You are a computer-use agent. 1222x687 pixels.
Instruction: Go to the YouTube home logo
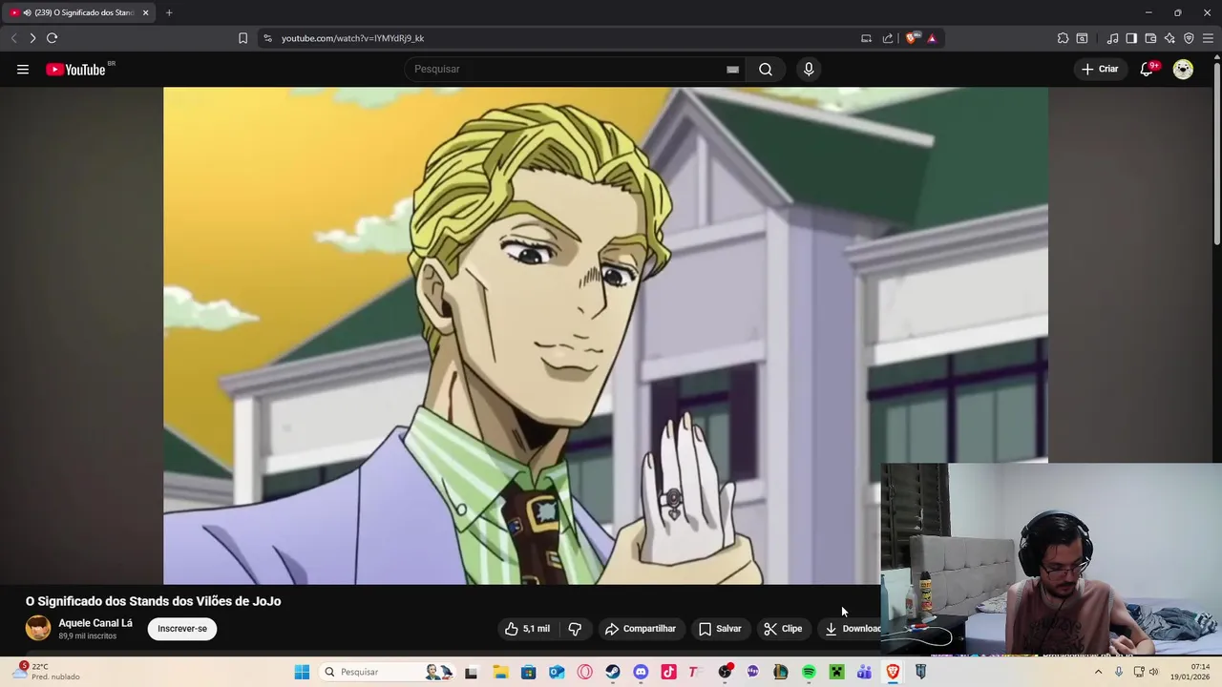coord(76,69)
